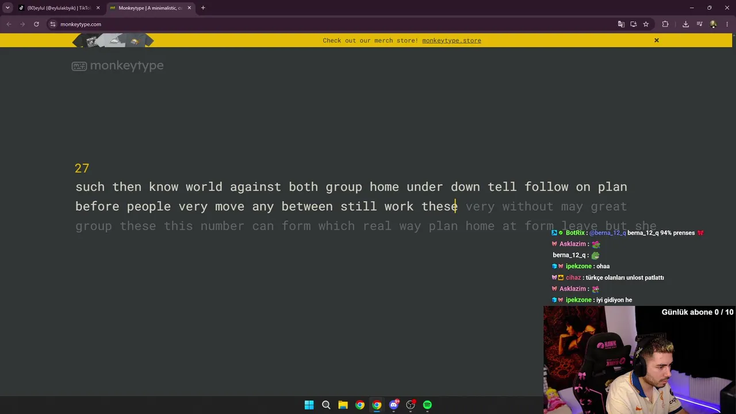Click the "Günlük abone 0 / 10" label

[697, 312]
